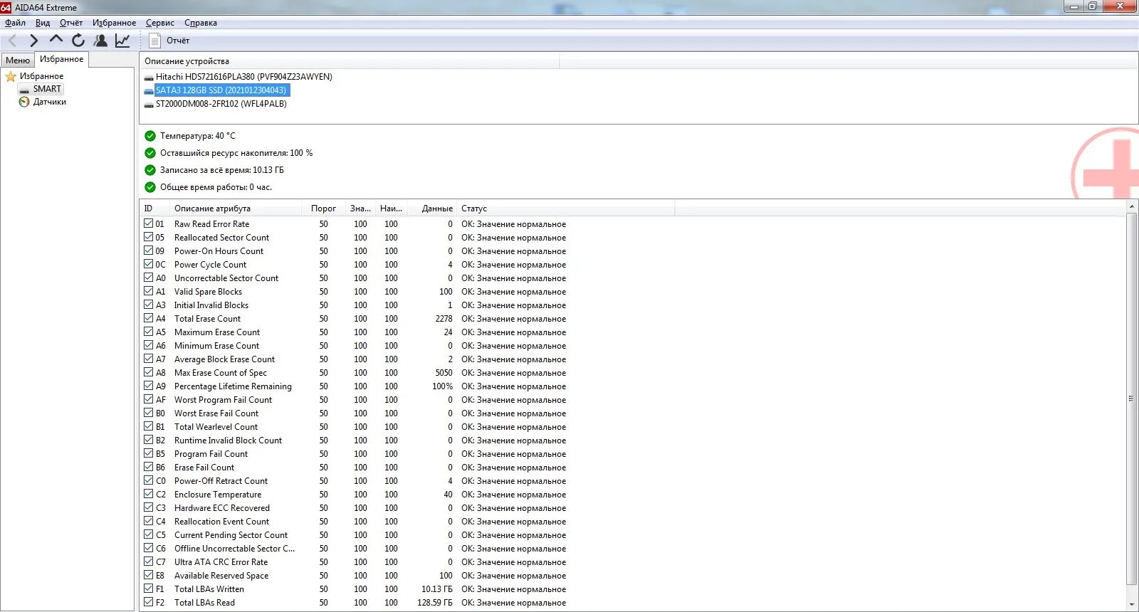Click the attribute list scrollbar down arrow
Viewport: 1139px width, 612px height.
click(1132, 605)
